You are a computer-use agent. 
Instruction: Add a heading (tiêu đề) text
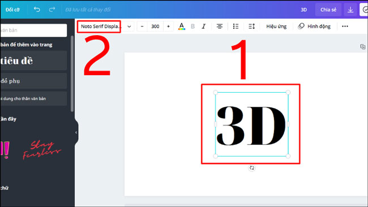coord(33,61)
